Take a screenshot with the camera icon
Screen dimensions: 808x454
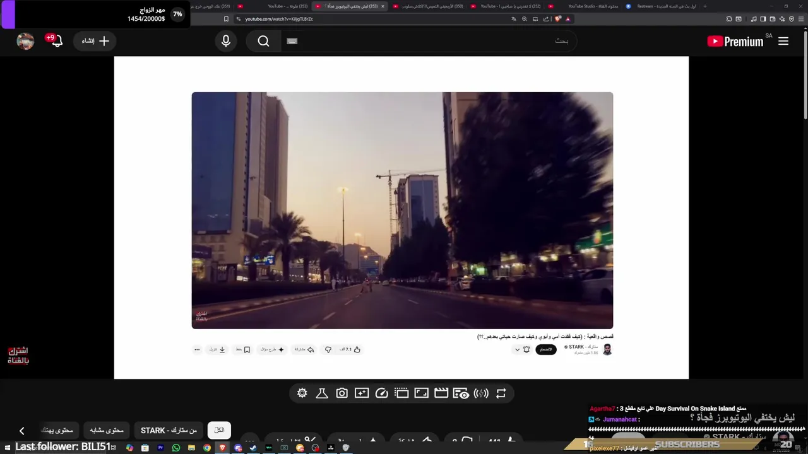[x=342, y=393]
